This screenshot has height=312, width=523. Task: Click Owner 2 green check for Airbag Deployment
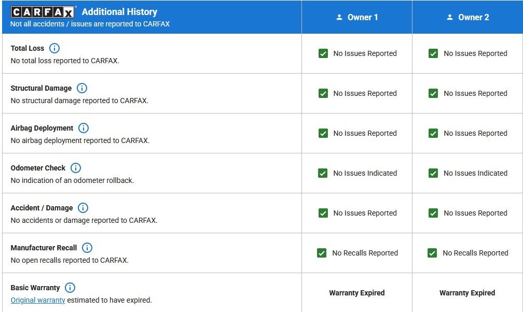[433, 133]
